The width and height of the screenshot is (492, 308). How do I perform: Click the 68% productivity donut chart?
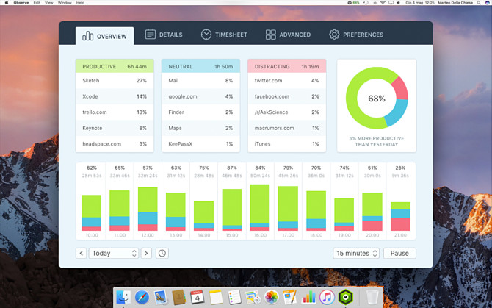(377, 98)
